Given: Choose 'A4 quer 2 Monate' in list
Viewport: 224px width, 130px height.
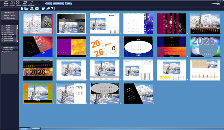Looking at the screenshot, I should click(8, 39).
